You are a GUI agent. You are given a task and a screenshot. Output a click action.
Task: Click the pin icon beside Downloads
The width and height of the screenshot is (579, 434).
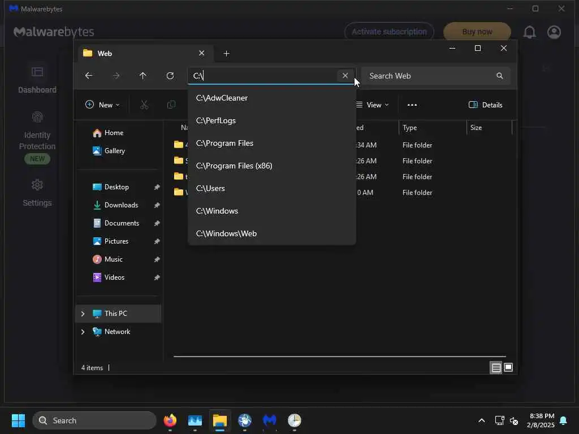click(157, 205)
